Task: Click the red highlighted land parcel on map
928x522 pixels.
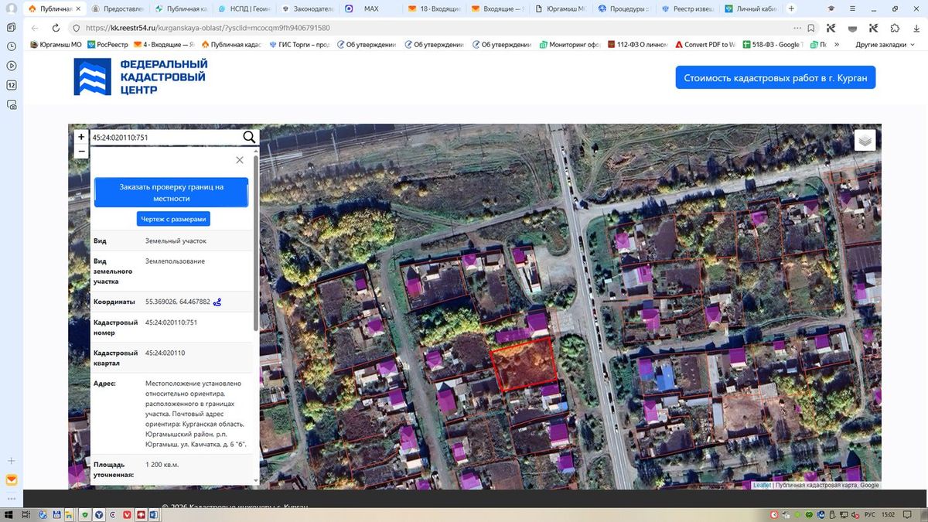Action: 526,364
